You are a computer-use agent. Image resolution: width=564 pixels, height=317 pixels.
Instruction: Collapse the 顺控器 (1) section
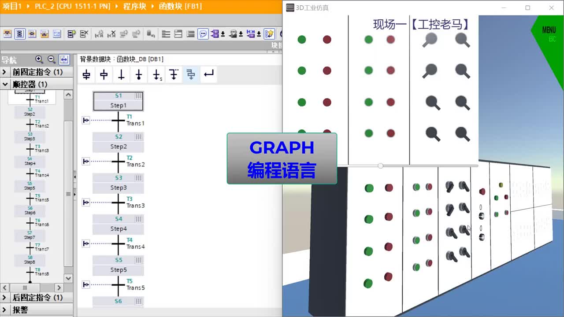click(5, 84)
